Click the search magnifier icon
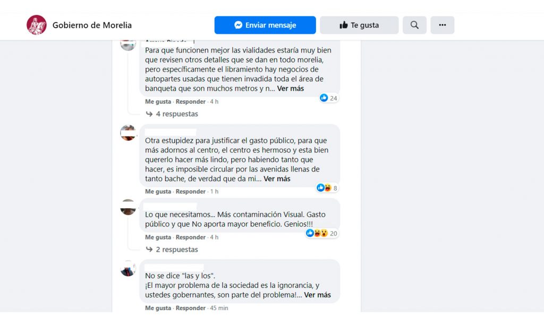This screenshot has width=544, height=325. click(414, 25)
